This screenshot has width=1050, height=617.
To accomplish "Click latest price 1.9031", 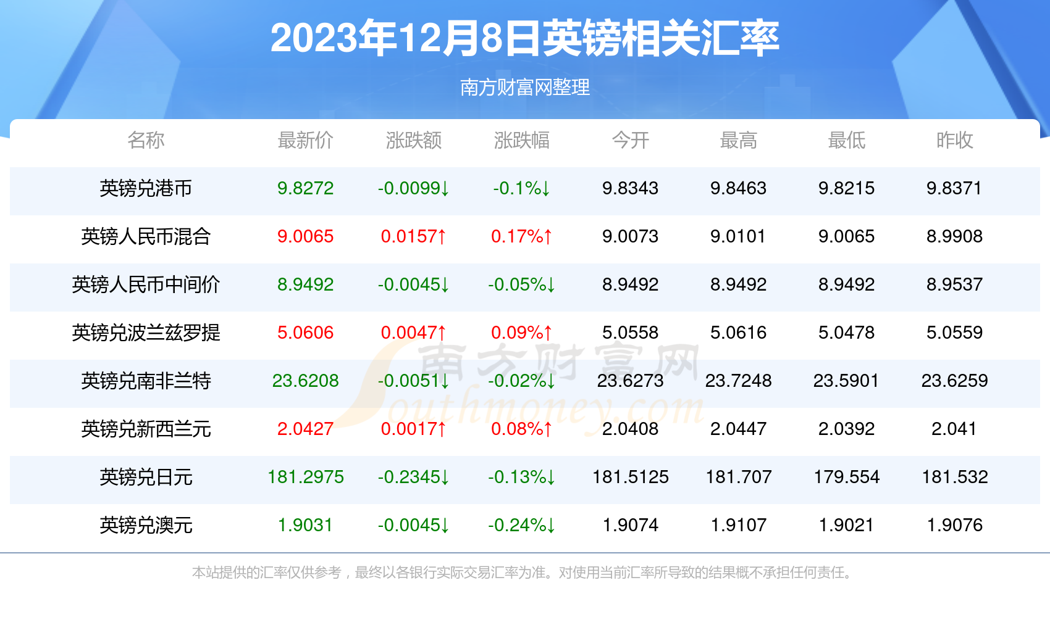I will pyautogui.click(x=305, y=525).
